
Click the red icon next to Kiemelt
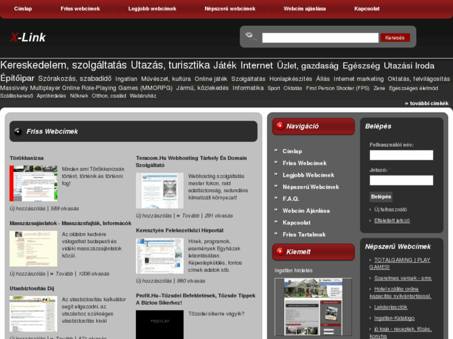(x=280, y=251)
